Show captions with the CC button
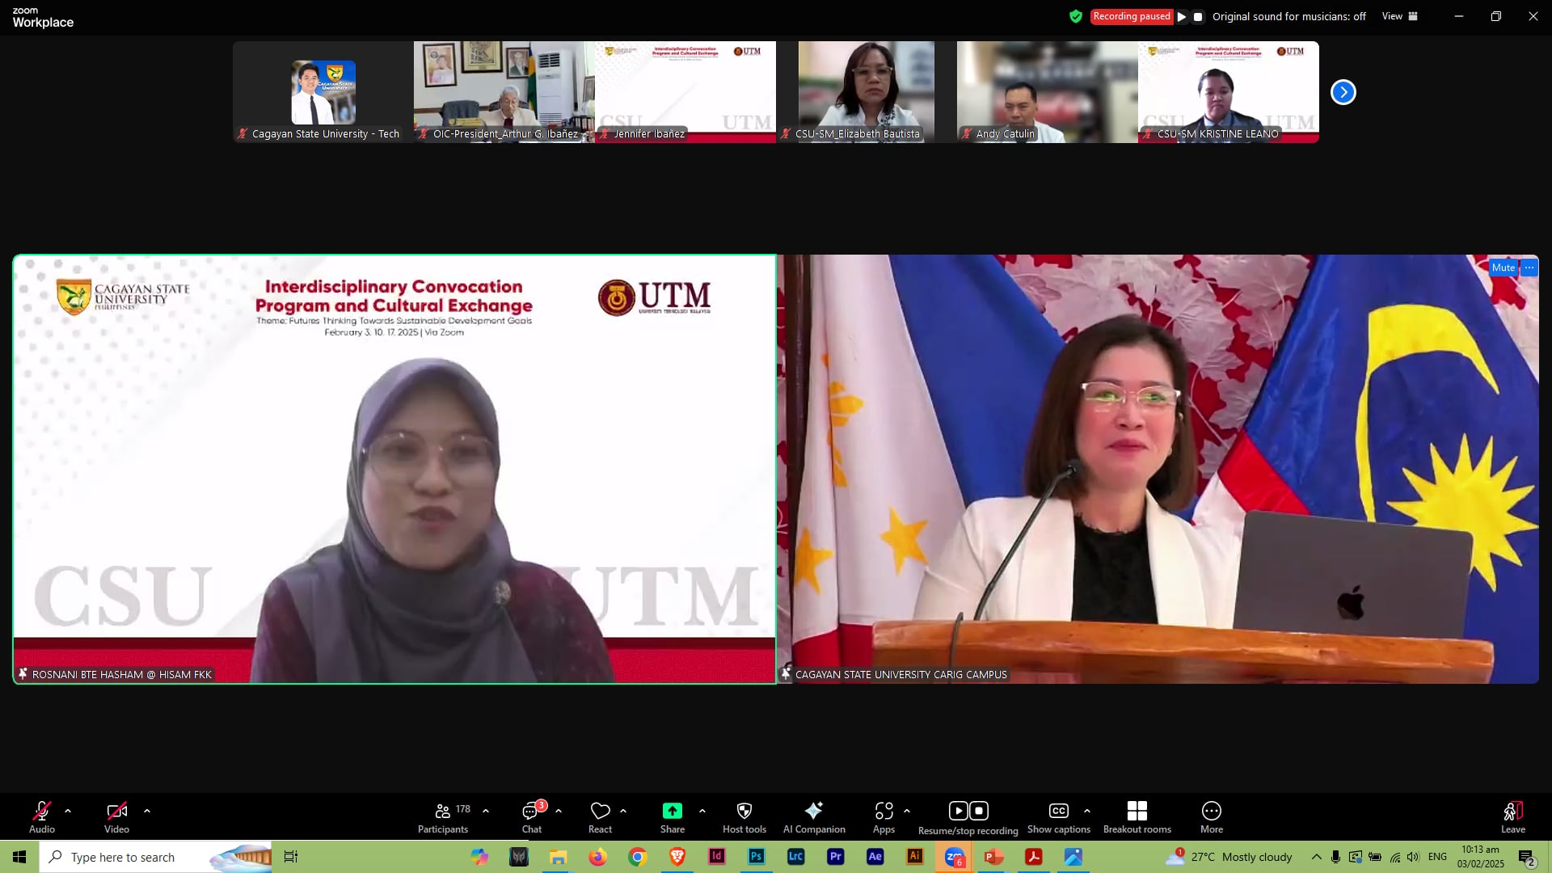 (x=1059, y=816)
